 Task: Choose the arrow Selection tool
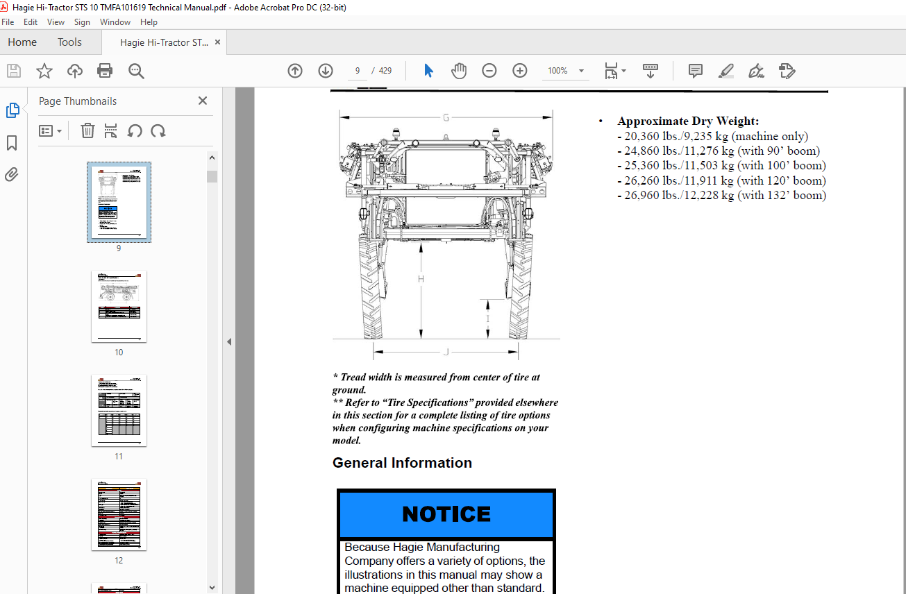coord(428,71)
